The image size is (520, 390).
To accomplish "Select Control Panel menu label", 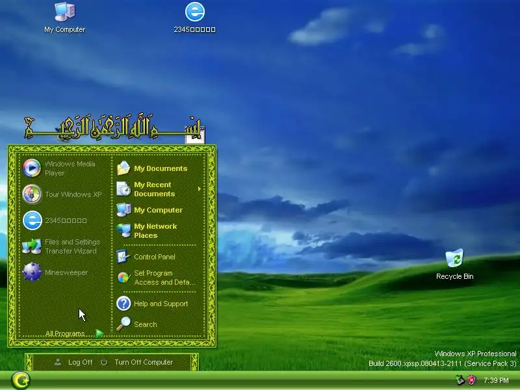I will tap(155, 257).
